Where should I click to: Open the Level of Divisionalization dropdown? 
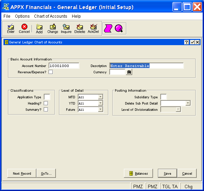(178, 109)
